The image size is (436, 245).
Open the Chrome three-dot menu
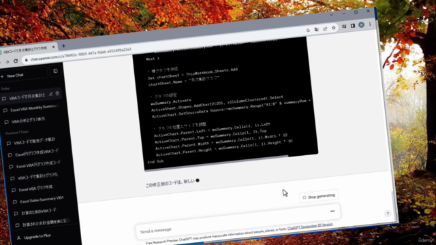tap(370, 24)
